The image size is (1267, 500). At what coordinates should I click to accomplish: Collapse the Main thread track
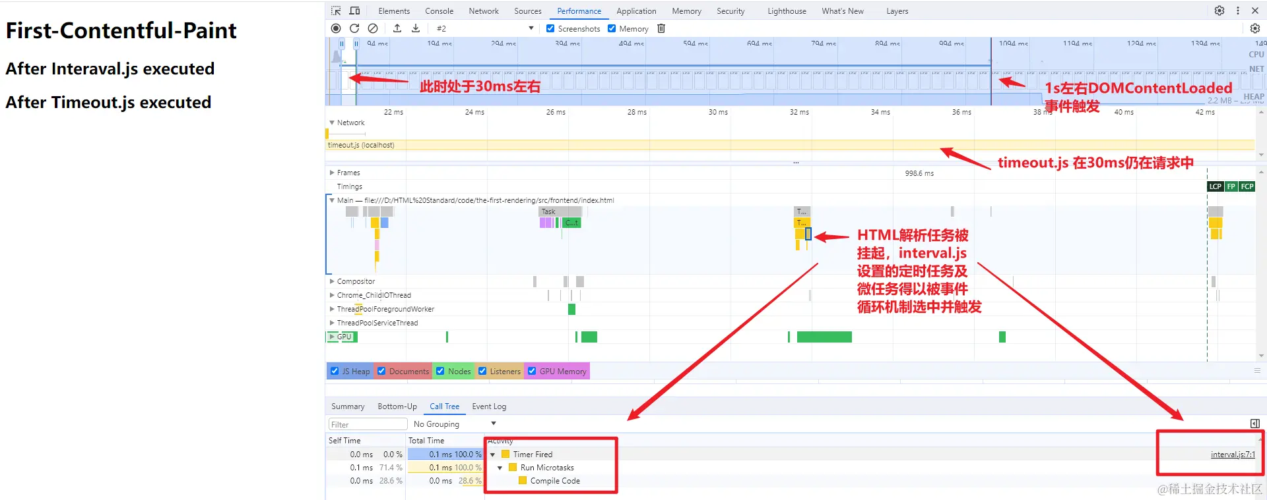[x=332, y=200]
